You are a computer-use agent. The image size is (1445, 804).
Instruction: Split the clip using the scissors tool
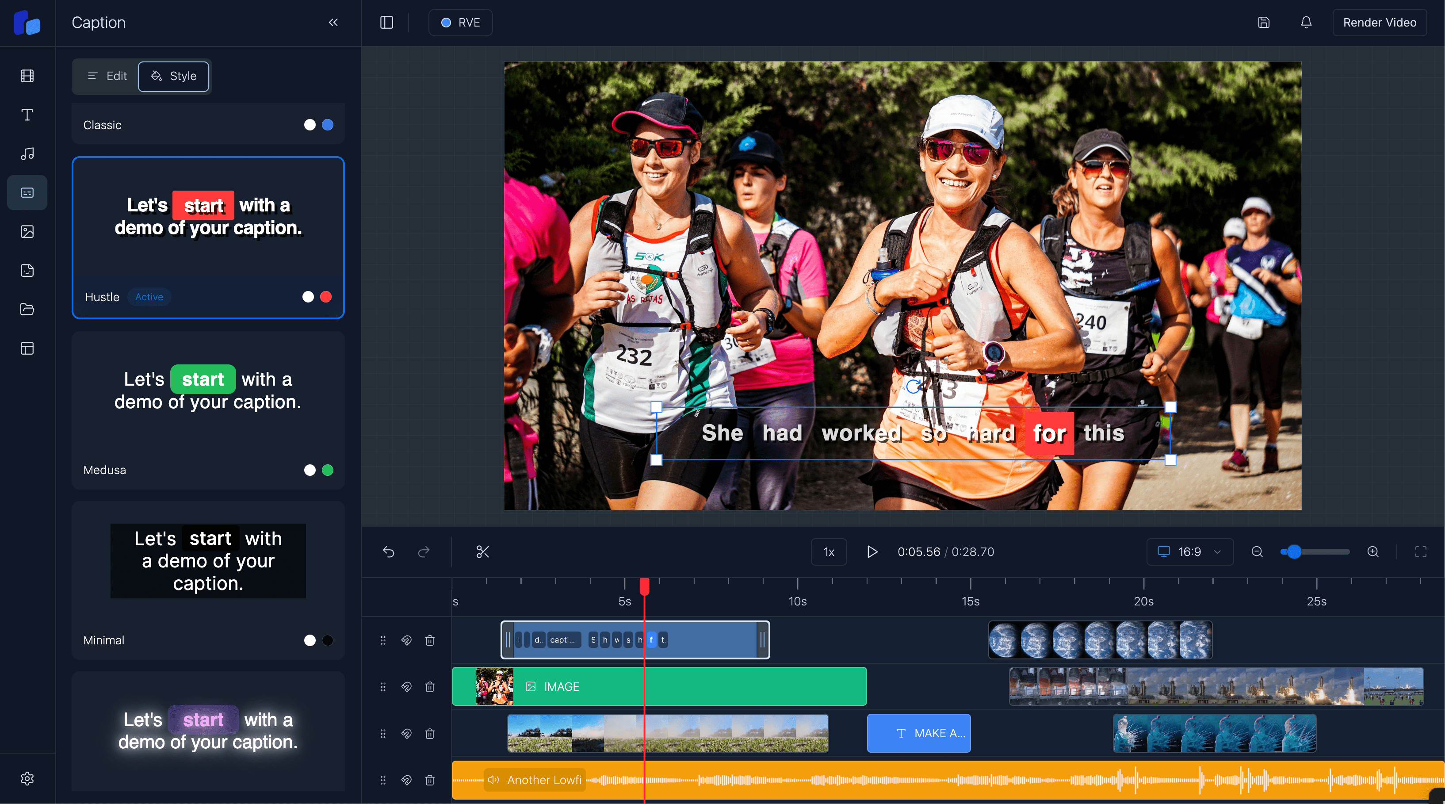(x=483, y=551)
